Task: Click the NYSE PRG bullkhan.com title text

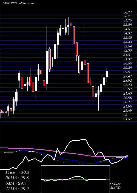Action: tap(19, 3)
